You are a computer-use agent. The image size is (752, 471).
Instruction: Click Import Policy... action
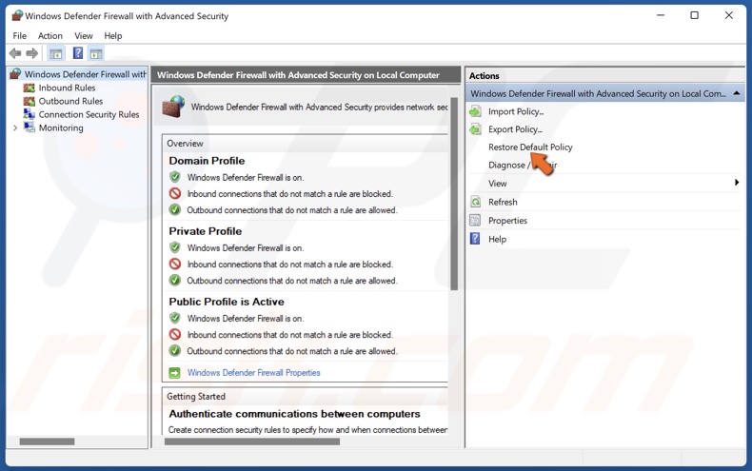tap(516, 111)
